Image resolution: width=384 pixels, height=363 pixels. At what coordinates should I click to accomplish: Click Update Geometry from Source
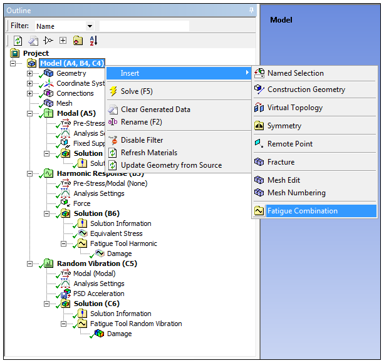pos(171,165)
